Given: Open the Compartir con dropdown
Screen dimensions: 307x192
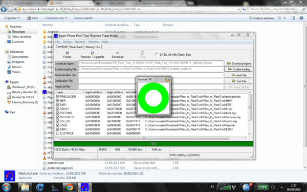Looking at the screenshot, I should click(x=56, y=18).
